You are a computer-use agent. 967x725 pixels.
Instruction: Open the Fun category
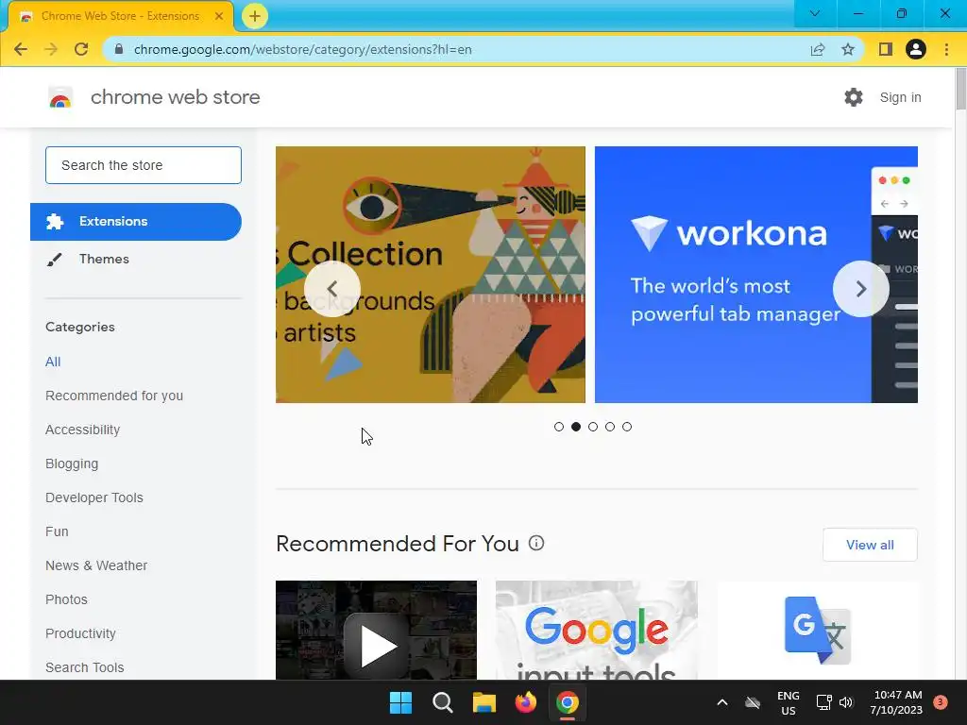coord(57,531)
